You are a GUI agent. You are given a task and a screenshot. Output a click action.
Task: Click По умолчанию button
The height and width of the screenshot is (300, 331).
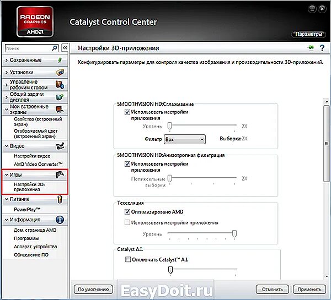(94, 289)
